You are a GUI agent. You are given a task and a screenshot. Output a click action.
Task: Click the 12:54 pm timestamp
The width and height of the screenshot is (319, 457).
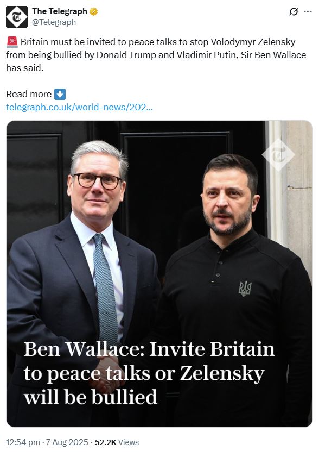pos(23,442)
